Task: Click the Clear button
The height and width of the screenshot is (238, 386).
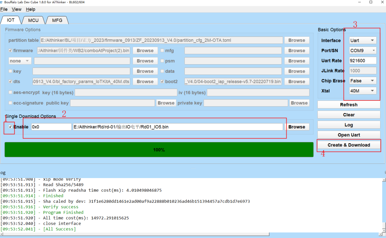Action: pyautogui.click(x=348, y=115)
